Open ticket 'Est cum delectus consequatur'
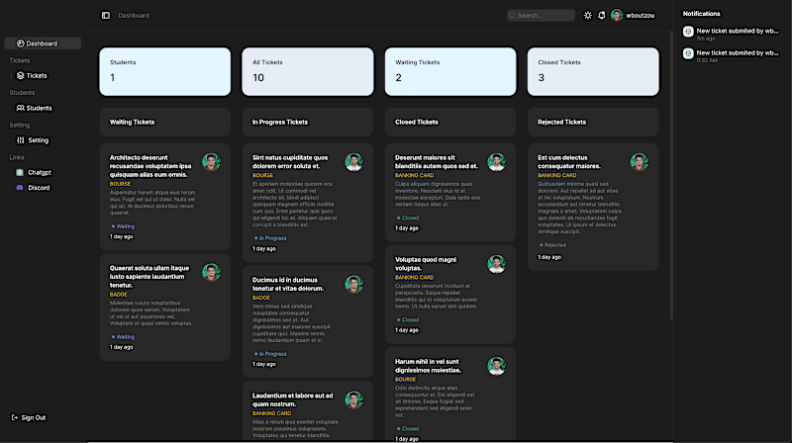The height and width of the screenshot is (443, 792). [x=593, y=207]
